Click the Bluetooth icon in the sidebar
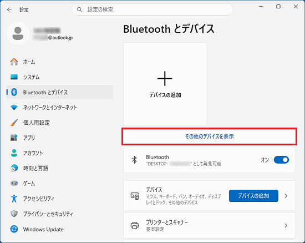Viewport: 305px width, 243px height. (14, 92)
